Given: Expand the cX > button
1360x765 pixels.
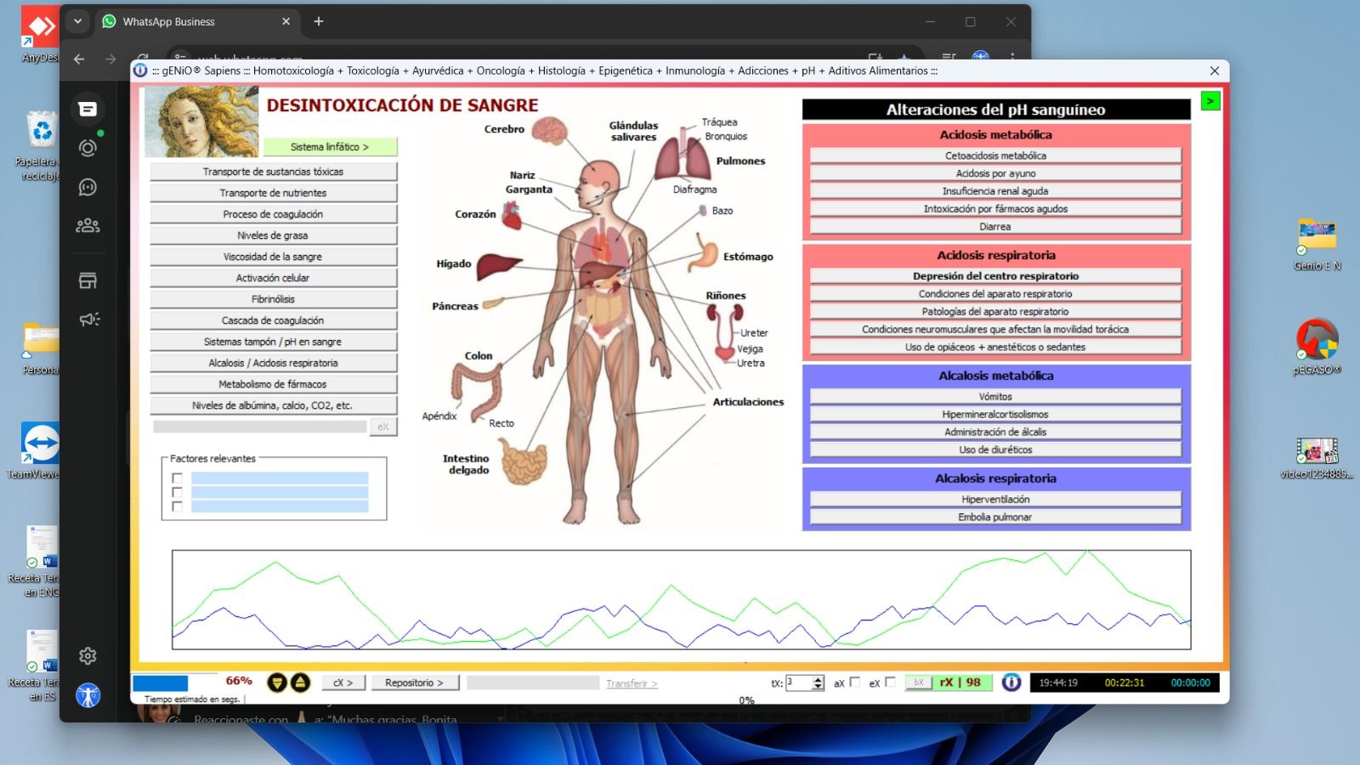Looking at the screenshot, I should click(343, 683).
